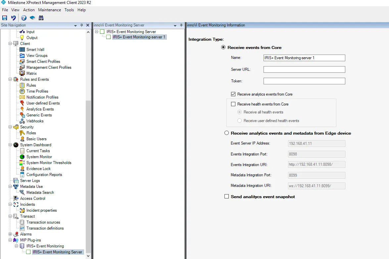Select the Smart Wall icon in tree
The image size is (389, 259).
22,50
